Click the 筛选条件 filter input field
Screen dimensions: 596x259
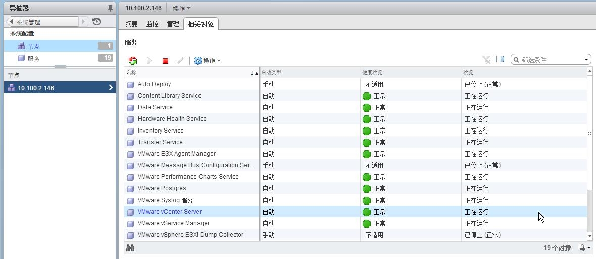548,59
